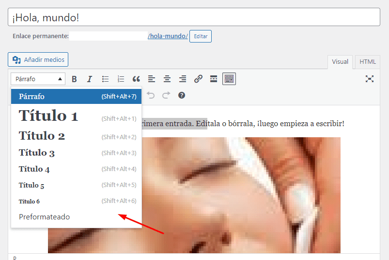Toggle bold formatting
The width and height of the screenshot is (389, 260).
pos(74,79)
